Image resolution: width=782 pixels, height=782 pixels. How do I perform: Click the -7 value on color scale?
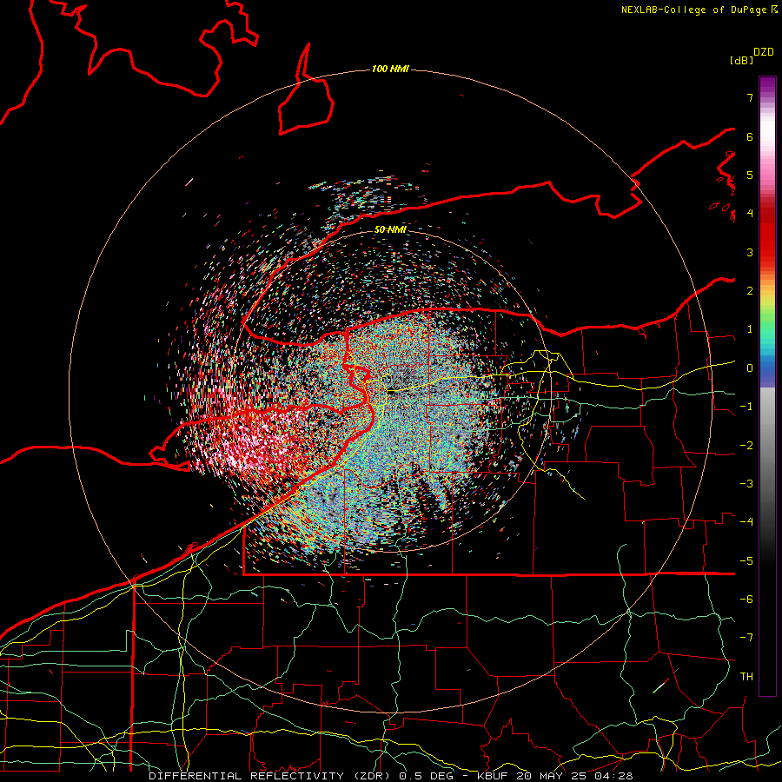tap(746, 638)
